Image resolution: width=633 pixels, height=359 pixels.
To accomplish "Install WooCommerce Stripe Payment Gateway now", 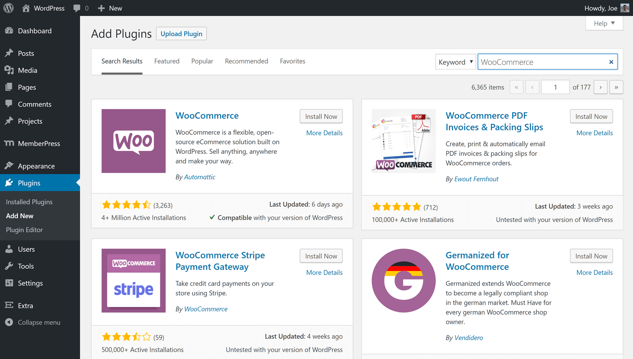I will 321,256.
